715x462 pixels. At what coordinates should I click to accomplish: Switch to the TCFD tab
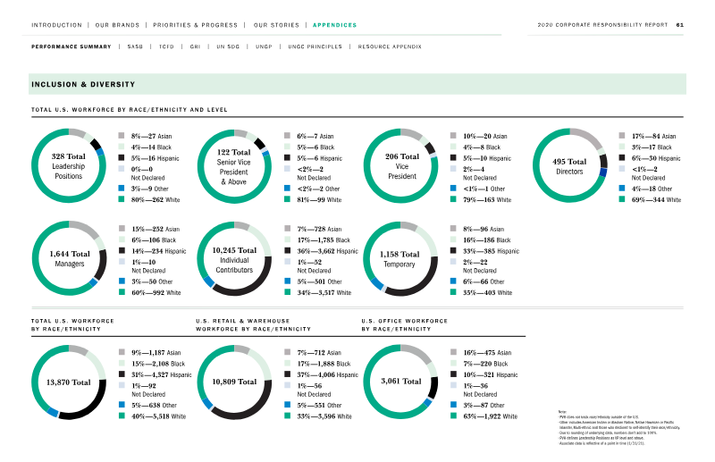coord(166,46)
